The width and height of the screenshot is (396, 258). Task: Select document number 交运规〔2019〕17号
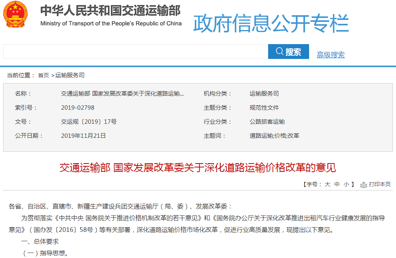pos(88,122)
